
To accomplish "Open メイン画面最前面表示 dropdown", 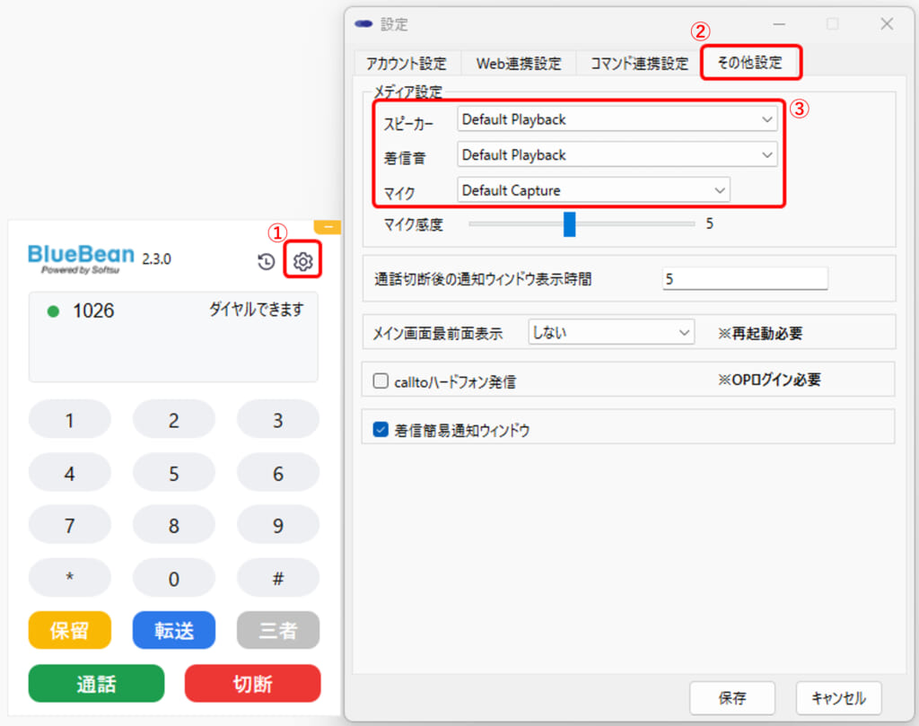I will (611, 332).
